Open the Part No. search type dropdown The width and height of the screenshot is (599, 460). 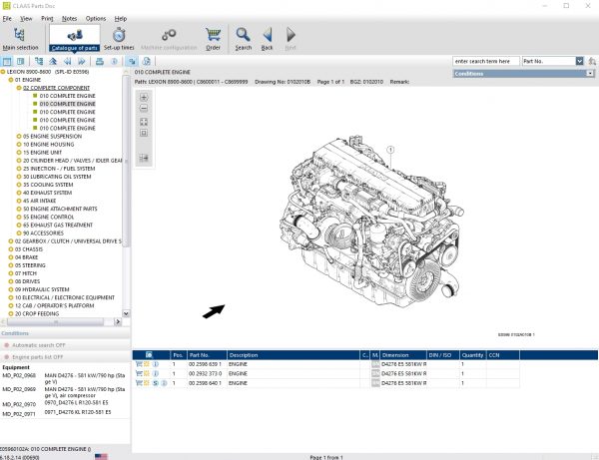[x=579, y=61]
